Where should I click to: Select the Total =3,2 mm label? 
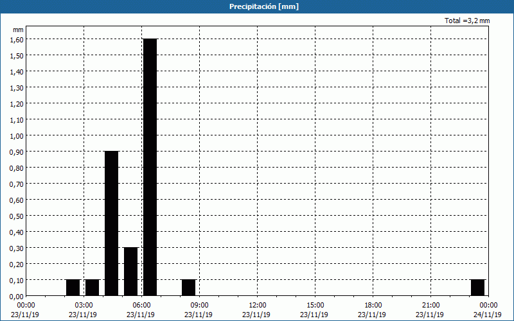click(x=467, y=21)
